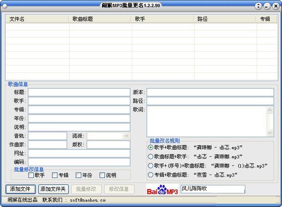Focus the 年份 input field
The image size is (282, 207).
click(x=79, y=119)
